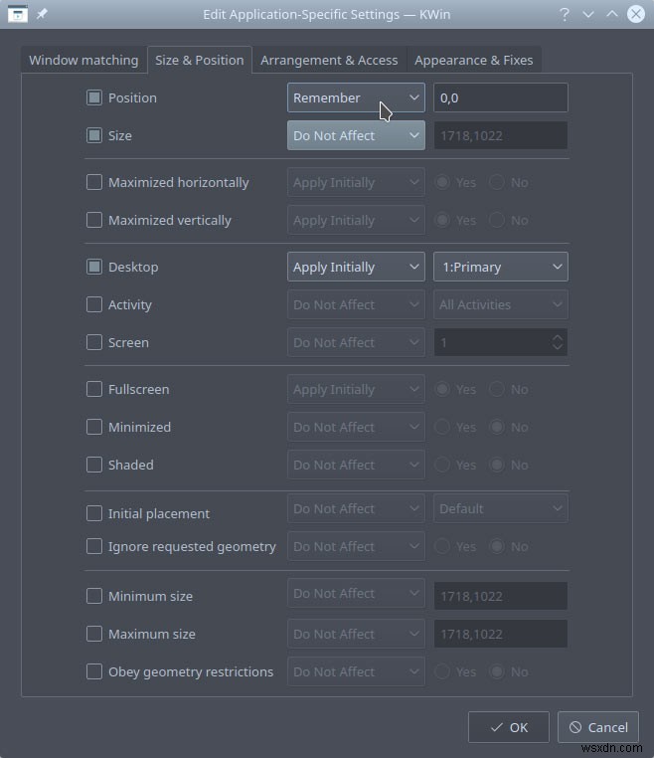Check the Ignore requested geometry option
The image size is (654, 758).
point(94,546)
